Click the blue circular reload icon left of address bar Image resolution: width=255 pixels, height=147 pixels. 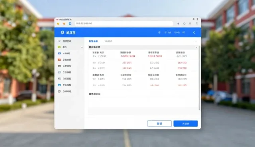click(70, 24)
